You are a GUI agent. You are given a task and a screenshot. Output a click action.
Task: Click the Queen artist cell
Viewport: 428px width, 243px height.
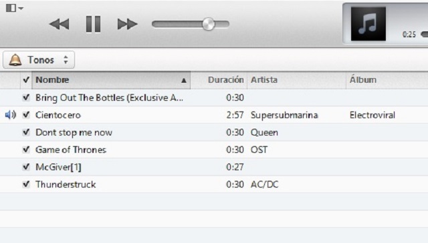point(264,133)
